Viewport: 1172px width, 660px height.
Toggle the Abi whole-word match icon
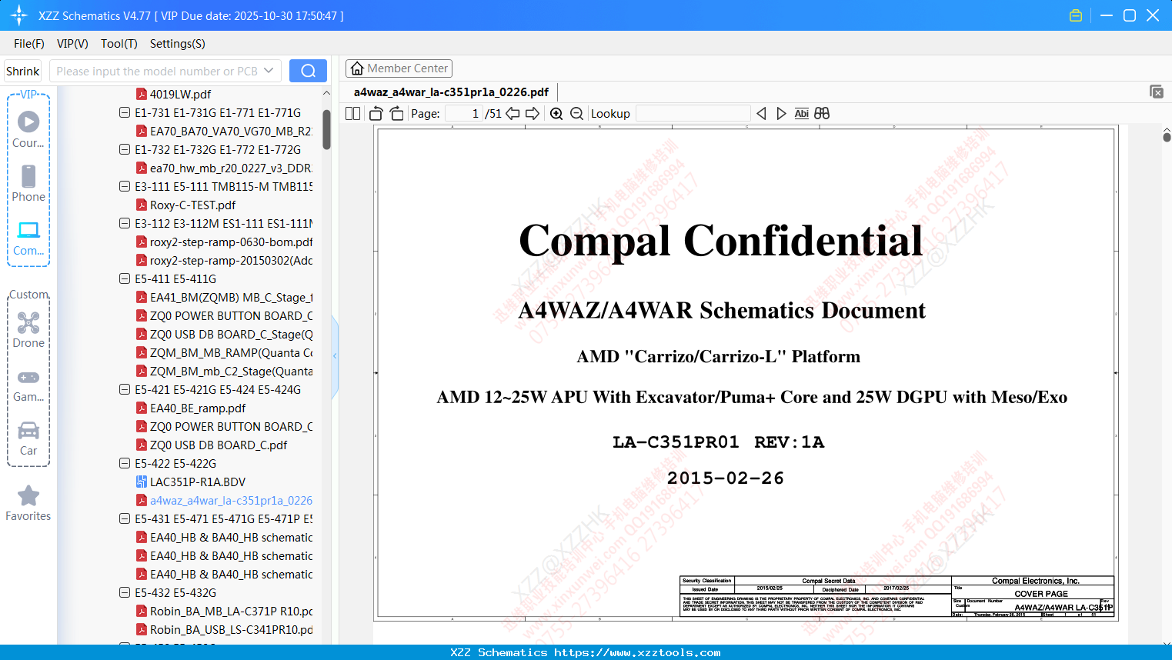click(802, 114)
